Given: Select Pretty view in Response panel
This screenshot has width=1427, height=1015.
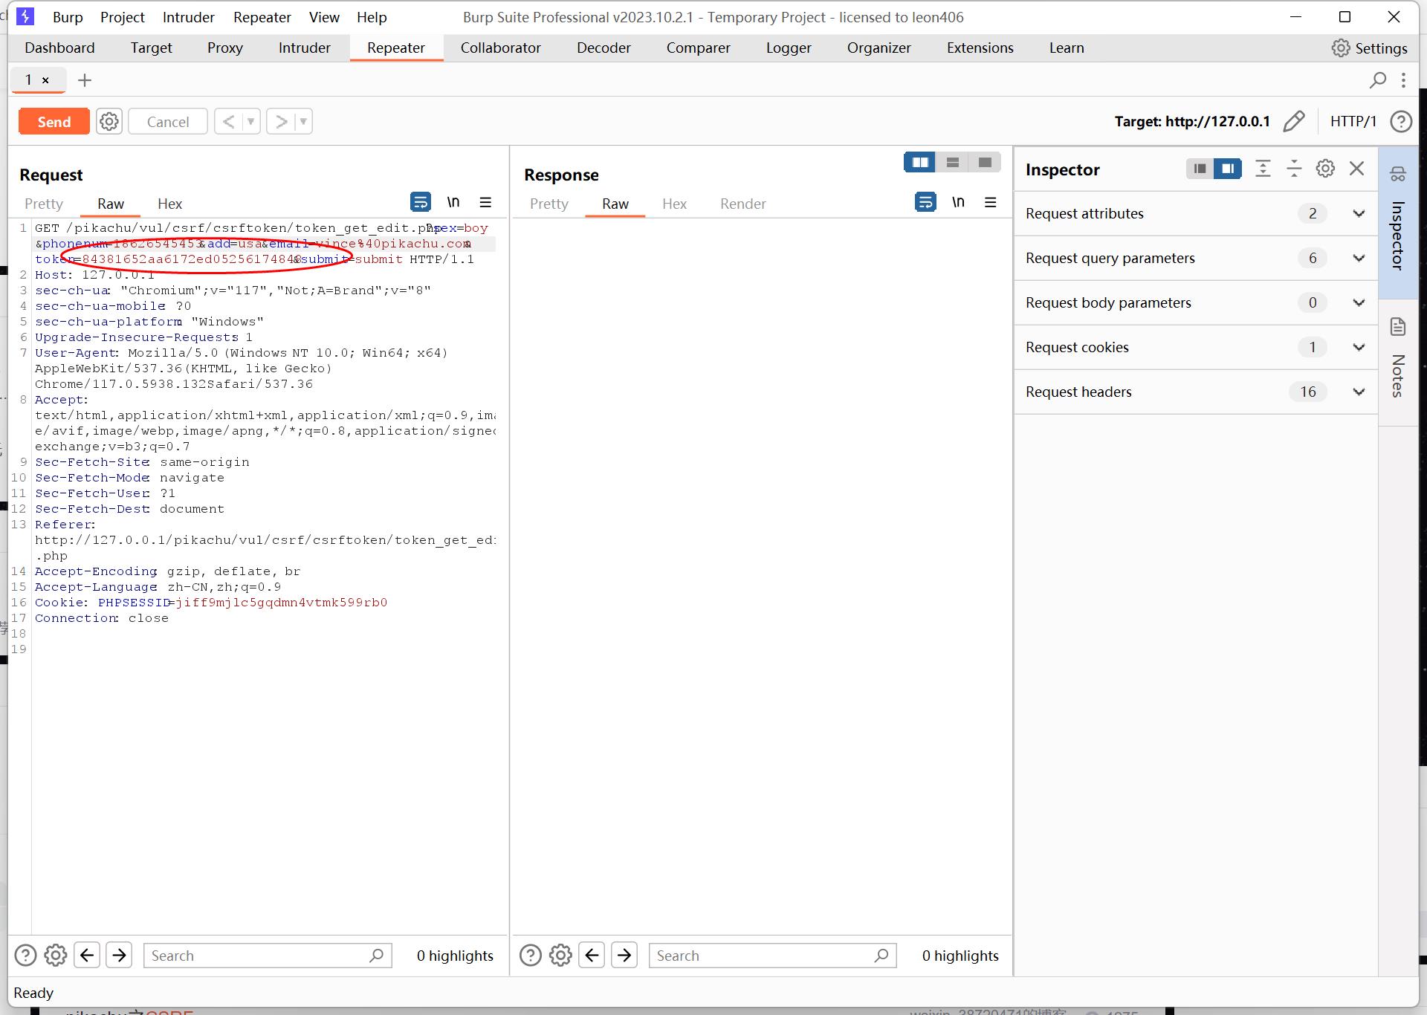Looking at the screenshot, I should (x=549, y=204).
